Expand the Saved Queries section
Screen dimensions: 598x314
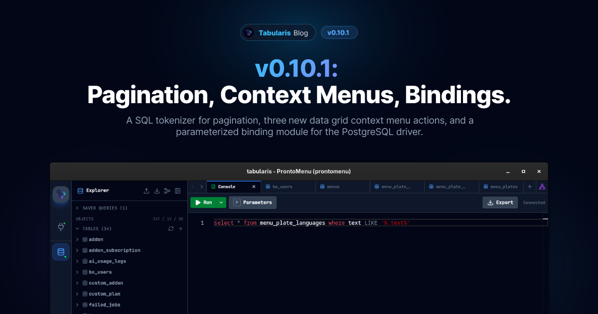pos(77,208)
